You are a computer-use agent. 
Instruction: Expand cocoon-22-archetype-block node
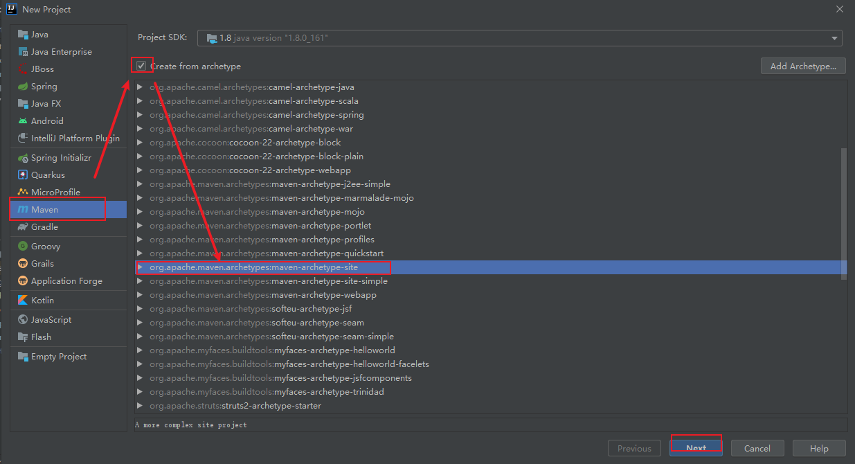click(140, 143)
